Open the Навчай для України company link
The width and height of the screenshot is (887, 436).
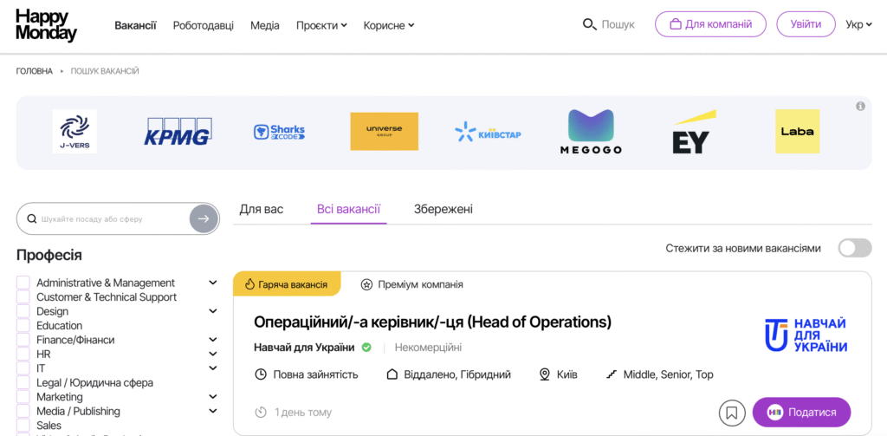[x=304, y=347]
